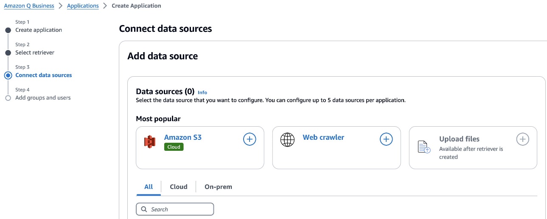The image size is (547, 219).
Task: Click the Step 3 active circle marker
Action: click(8, 75)
